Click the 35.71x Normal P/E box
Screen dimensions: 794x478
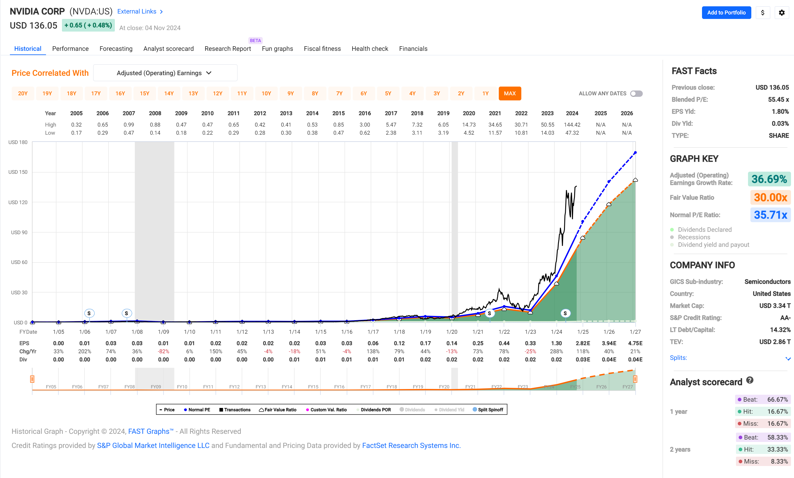[x=770, y=215]
